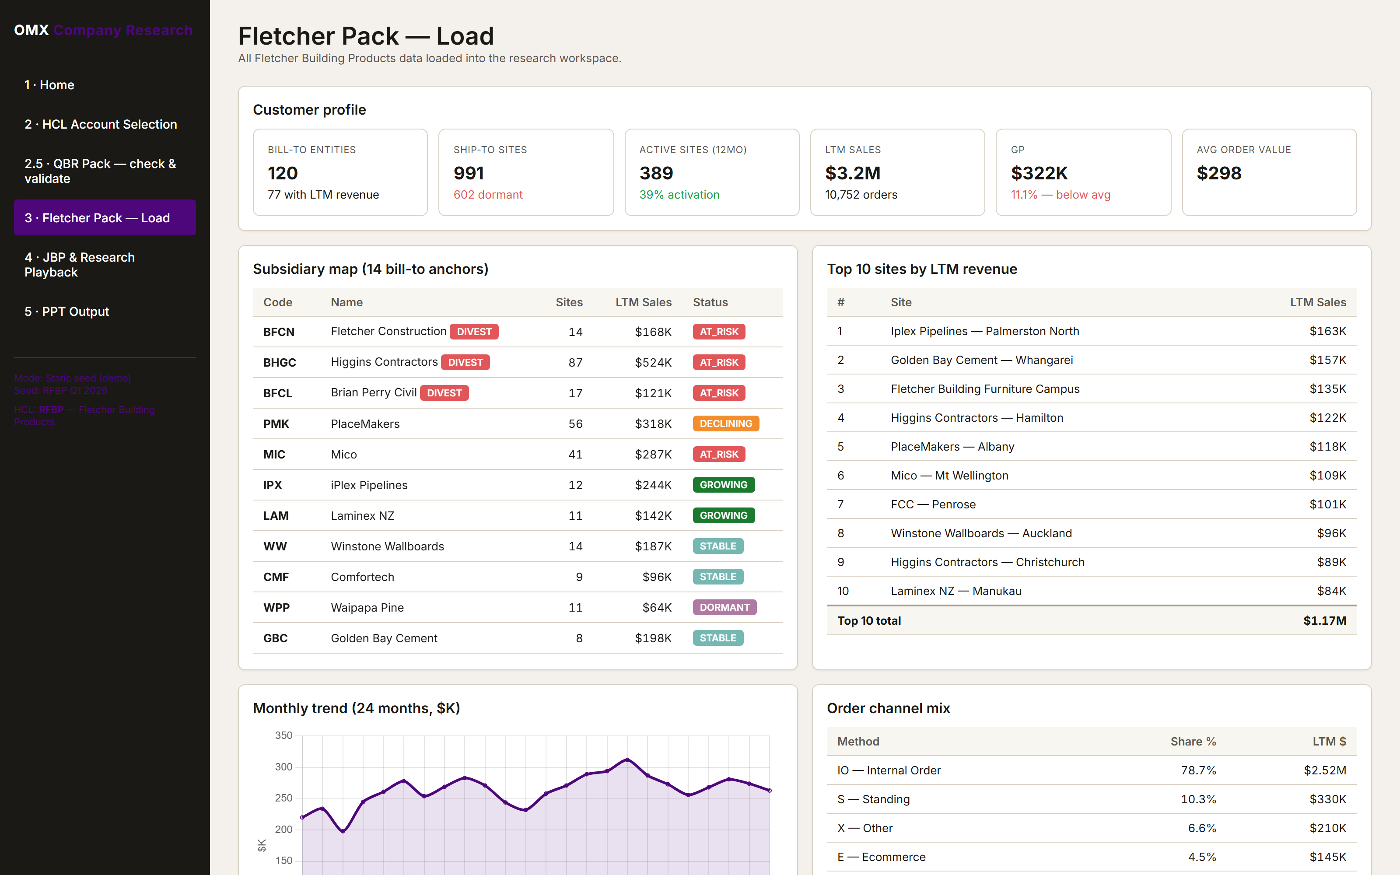The width and height of the screenshot is (1400, 875).
Task: Click Higgins Contractors — Hamilton row
Action: coord(1092,418)
